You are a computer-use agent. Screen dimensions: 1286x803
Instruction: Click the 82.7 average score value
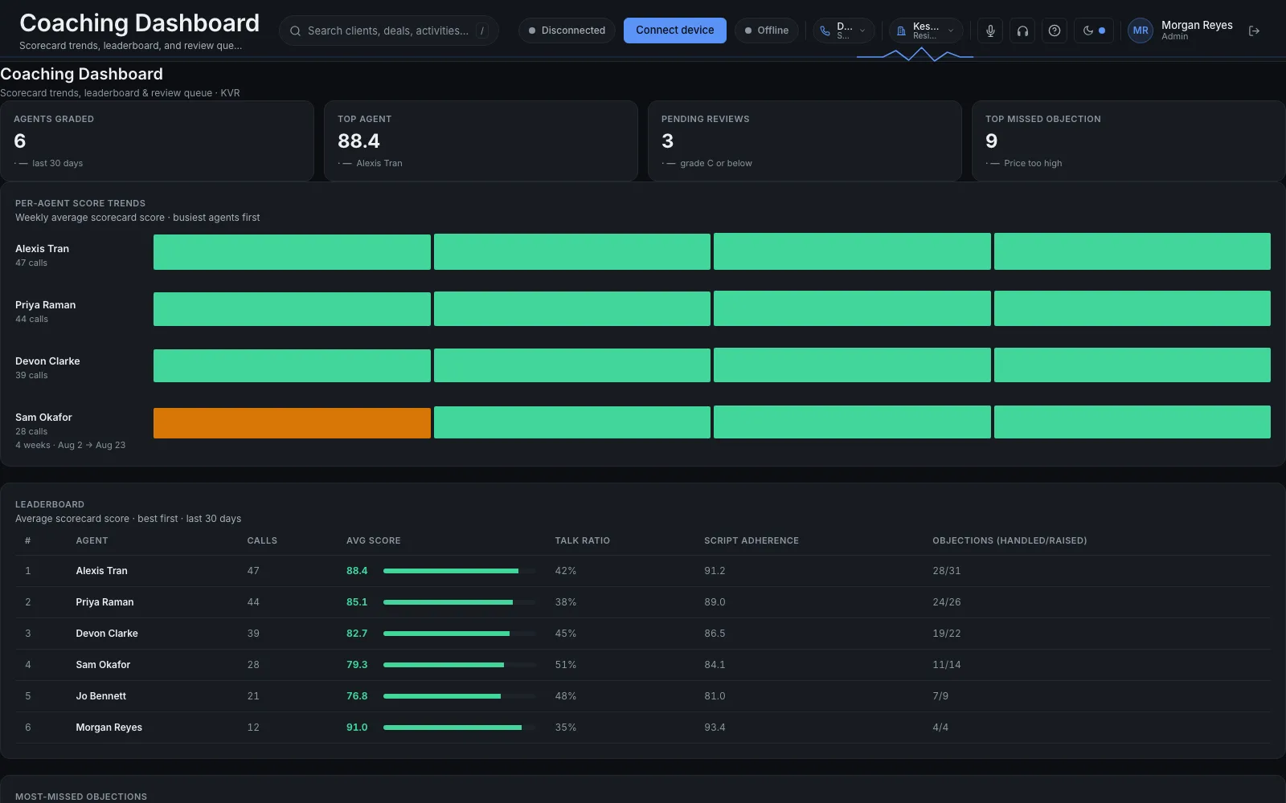pos(357,634)
